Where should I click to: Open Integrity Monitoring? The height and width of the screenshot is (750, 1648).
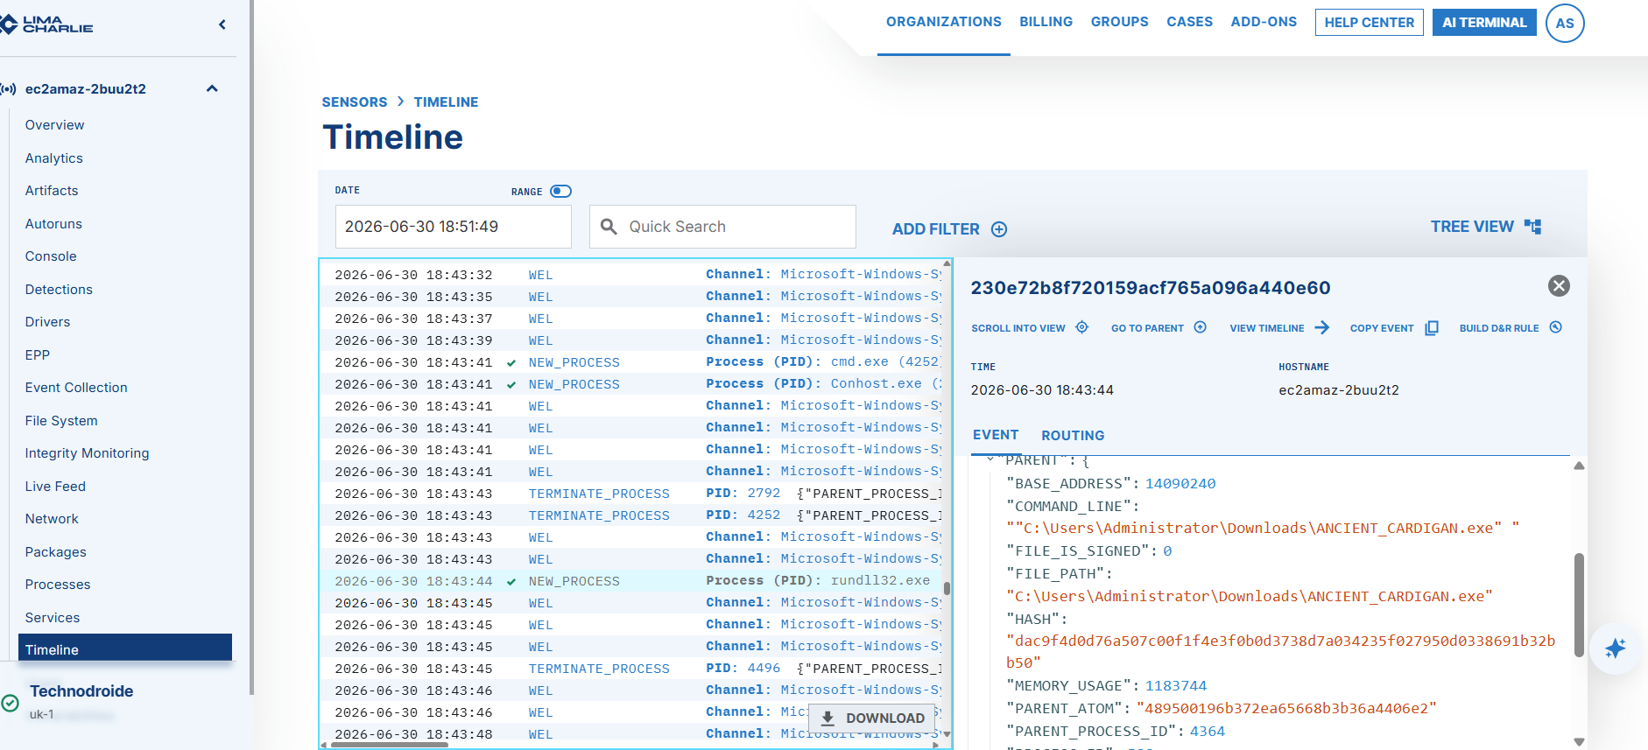tap(87, 453)
